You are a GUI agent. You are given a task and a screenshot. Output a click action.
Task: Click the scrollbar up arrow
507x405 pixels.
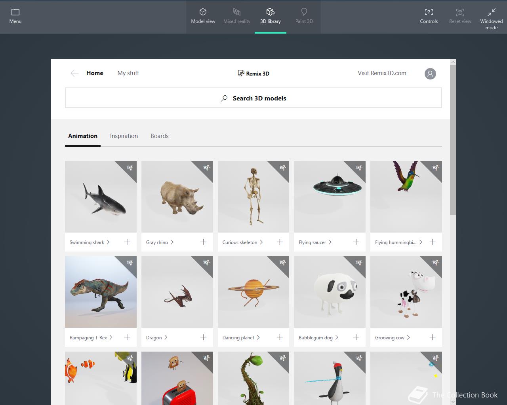click(453, 62)
